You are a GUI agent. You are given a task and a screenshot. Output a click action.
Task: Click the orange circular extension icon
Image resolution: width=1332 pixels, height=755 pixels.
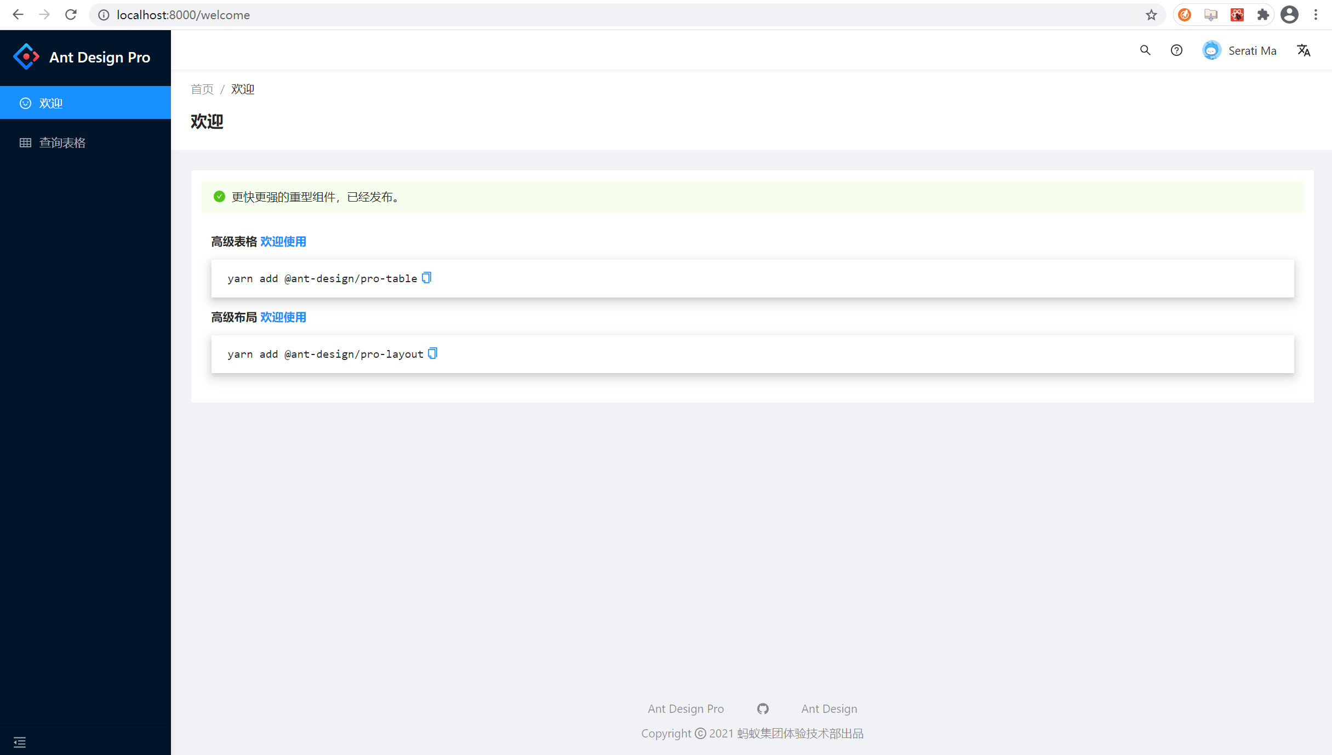[x=1184, y=15]
